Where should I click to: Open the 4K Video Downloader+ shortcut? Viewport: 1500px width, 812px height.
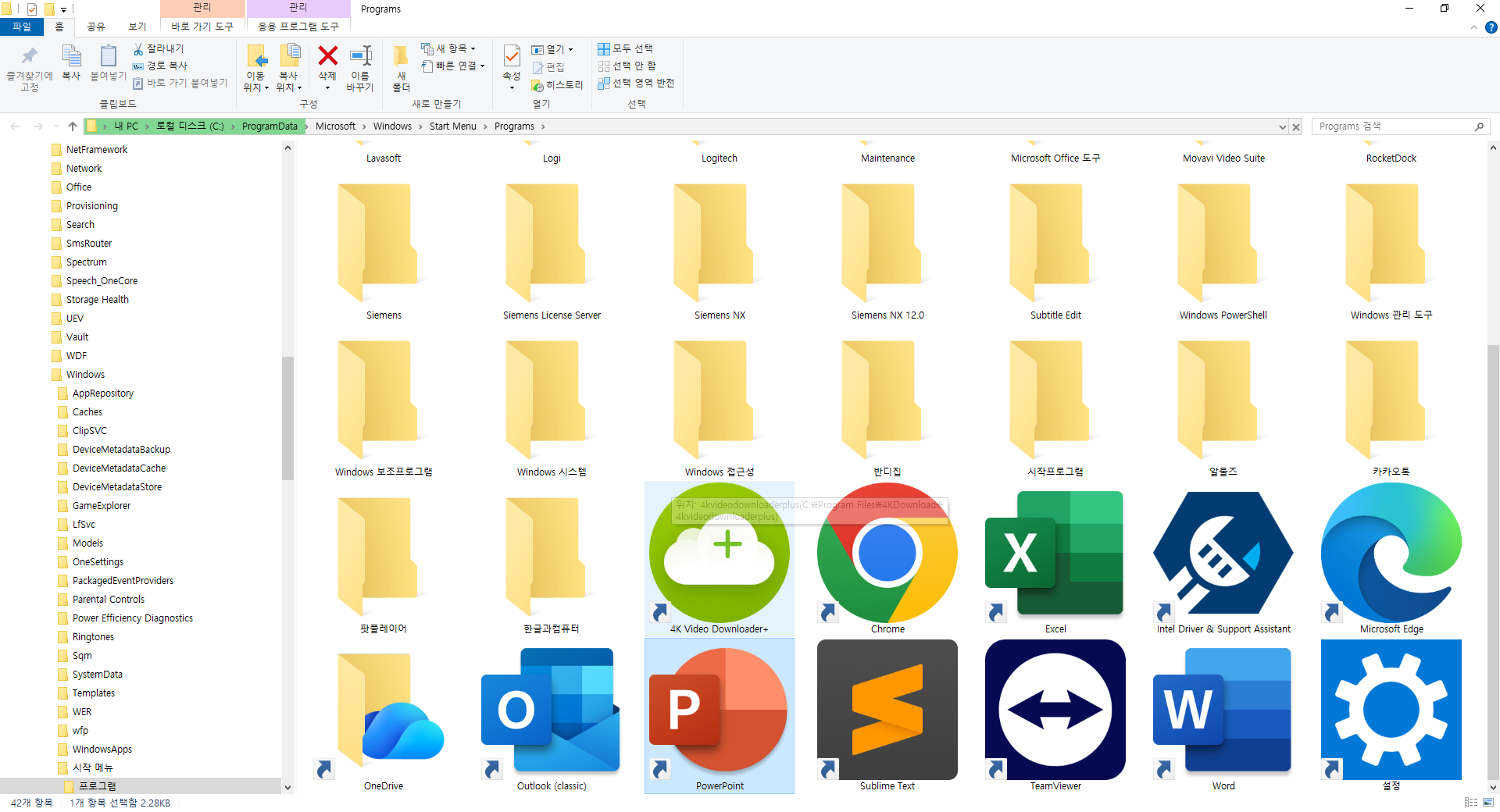720,558
